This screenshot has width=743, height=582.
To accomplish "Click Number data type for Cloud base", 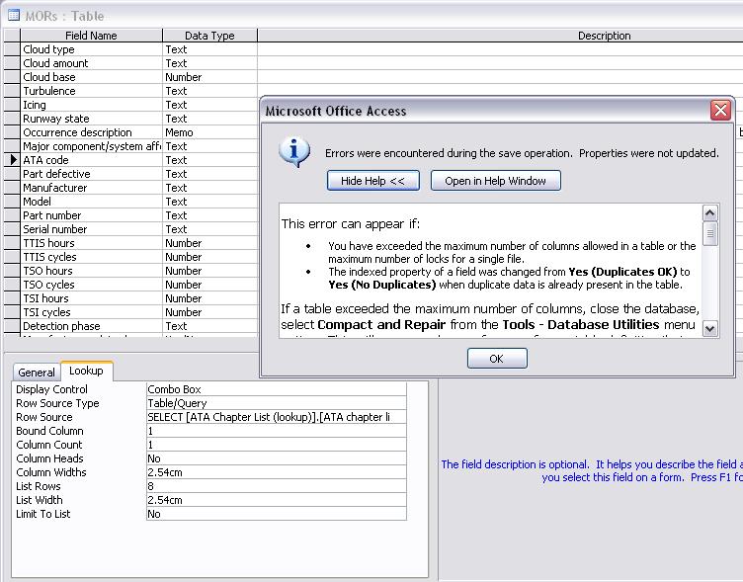I will pos(209,77).
